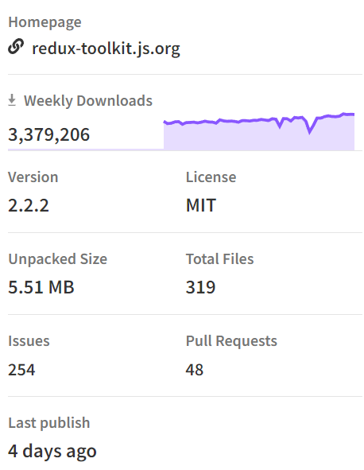Click the Issues heading label
The image size is (364, 470).
click(x=29, y=341)
